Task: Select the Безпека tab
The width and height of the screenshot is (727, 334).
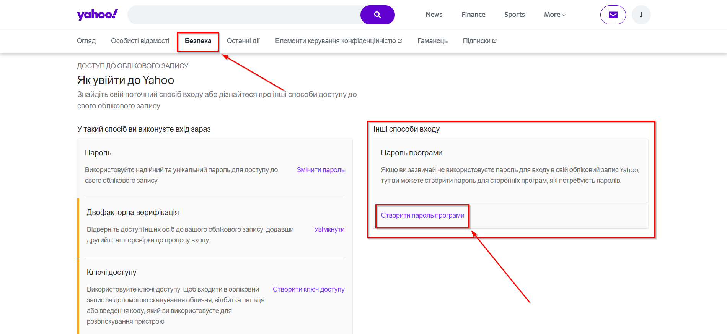Action: coord(198,41)
